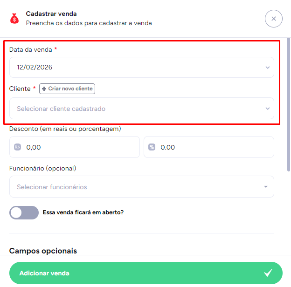
Task: Click the percent sign icon
Action: pos(152,147)
